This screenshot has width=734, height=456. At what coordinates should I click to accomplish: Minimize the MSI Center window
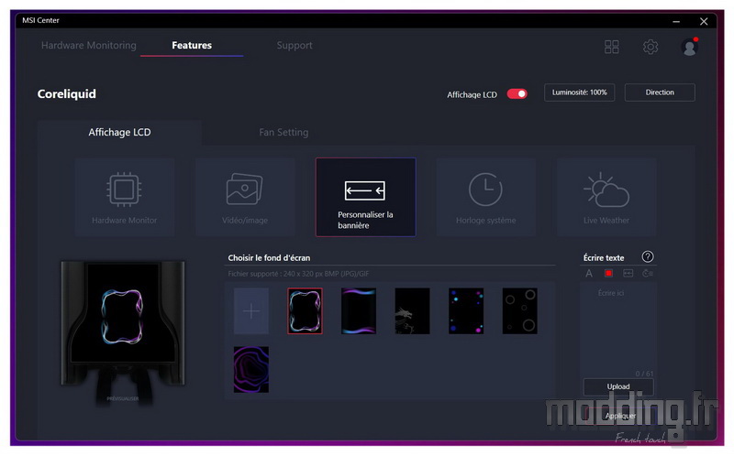pyautogui.click(x=676, y=21)
